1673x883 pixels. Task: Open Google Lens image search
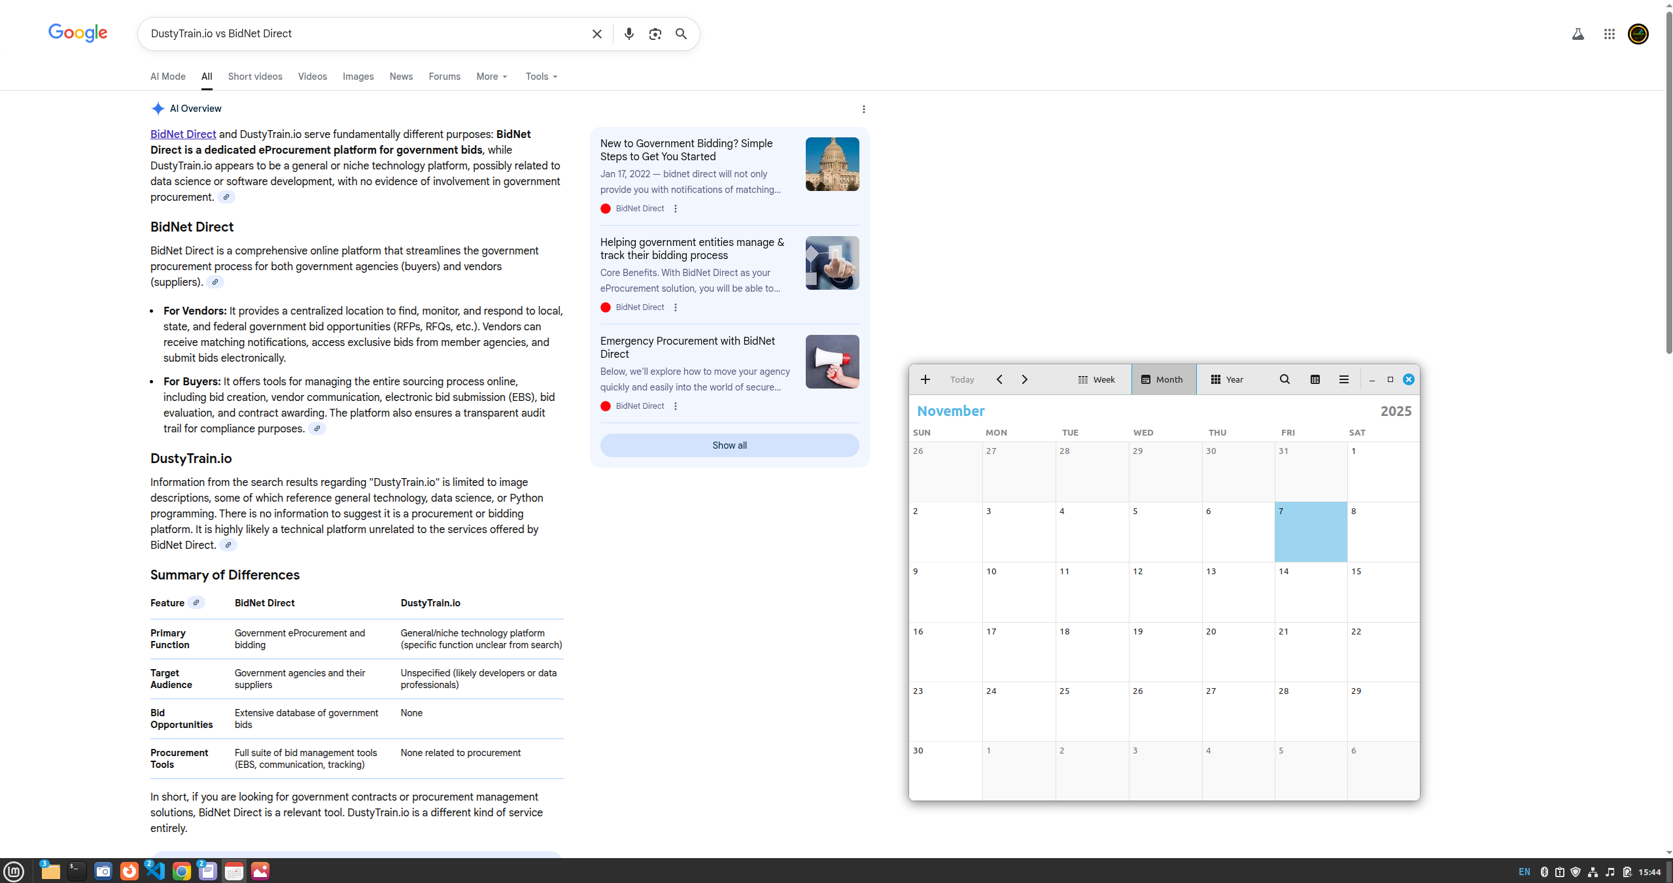tap(655, 34)
